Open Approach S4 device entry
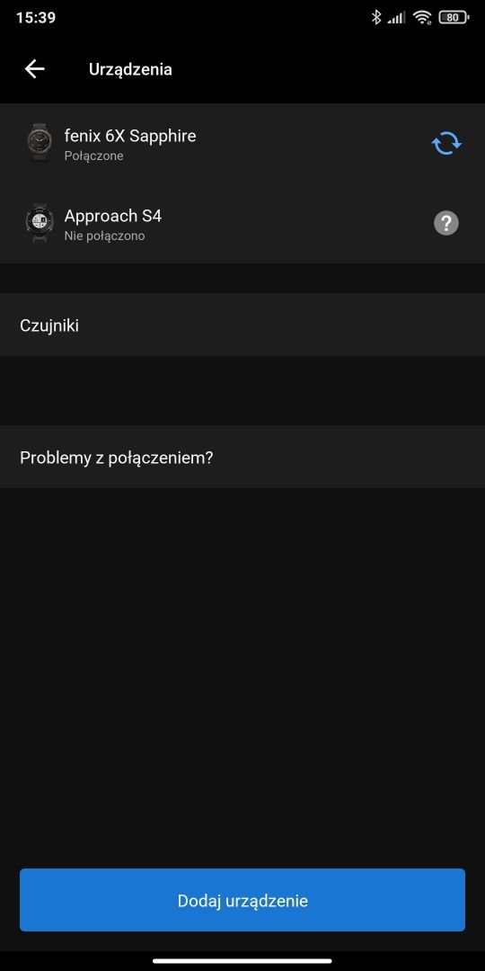This screenshot has height=971, width=485. [x=242, y=224]
